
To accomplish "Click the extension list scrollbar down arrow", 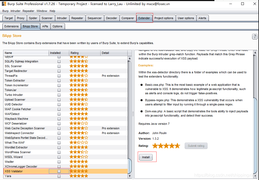I will pos(130,176).
